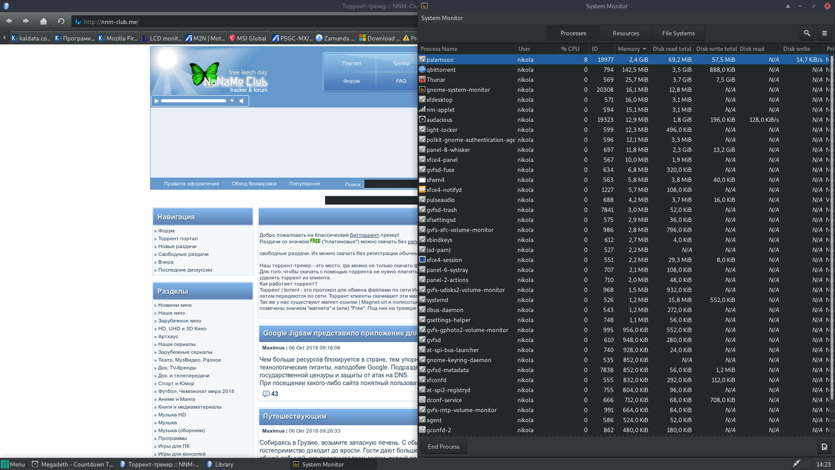Open the Mozilla Fir... bookmark
The height and width of the screenshot is (470, 835).
coord(119,39)
